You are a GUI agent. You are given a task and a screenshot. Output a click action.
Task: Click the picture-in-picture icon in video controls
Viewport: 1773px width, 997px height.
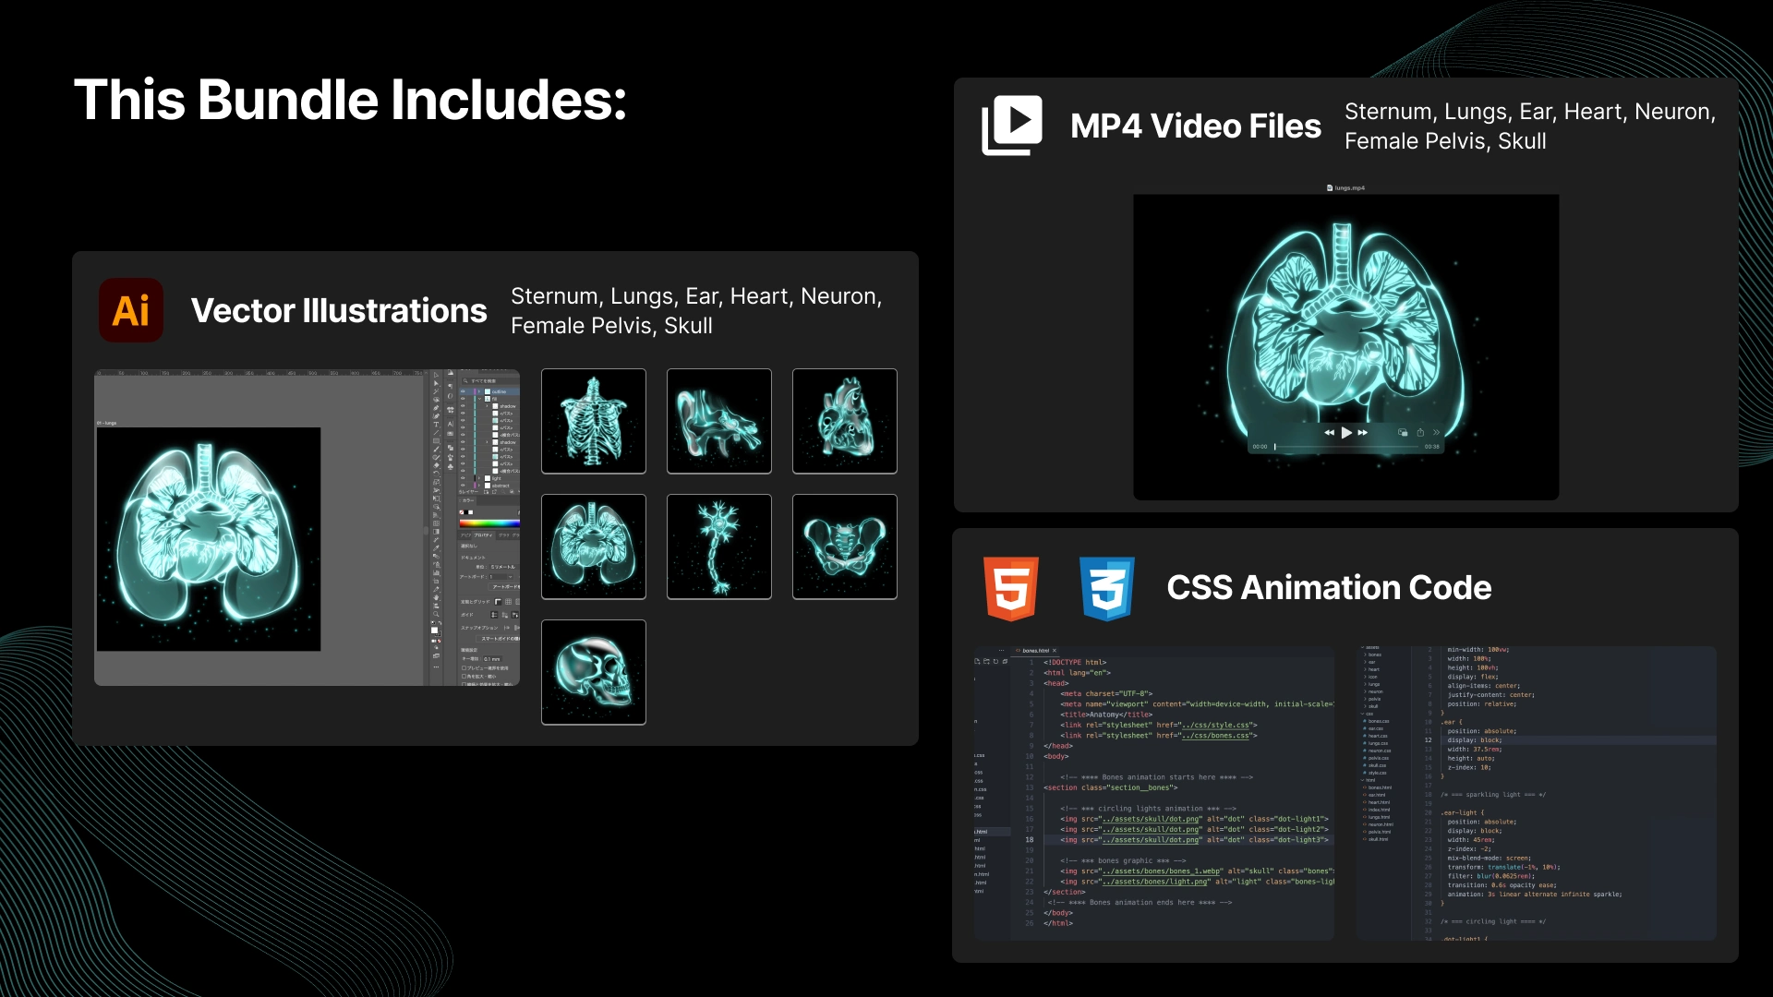point(1403,432)
